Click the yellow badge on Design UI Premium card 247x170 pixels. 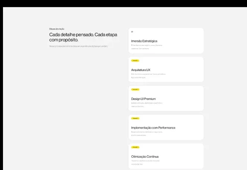click(135, 89)
